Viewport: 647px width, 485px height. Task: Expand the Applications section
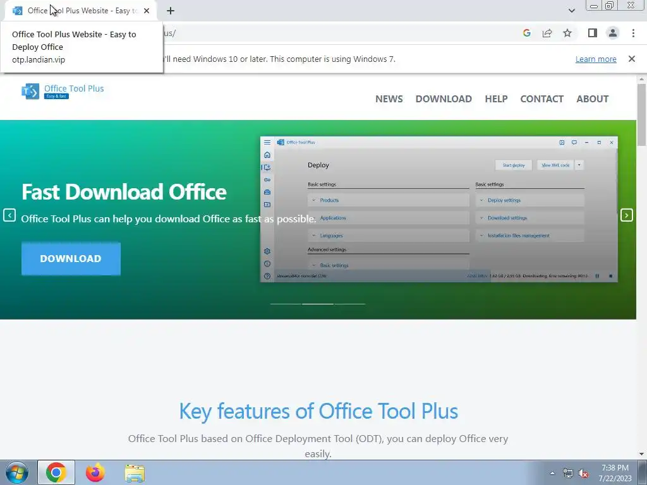pyautogui.click(x=389, y=218)
